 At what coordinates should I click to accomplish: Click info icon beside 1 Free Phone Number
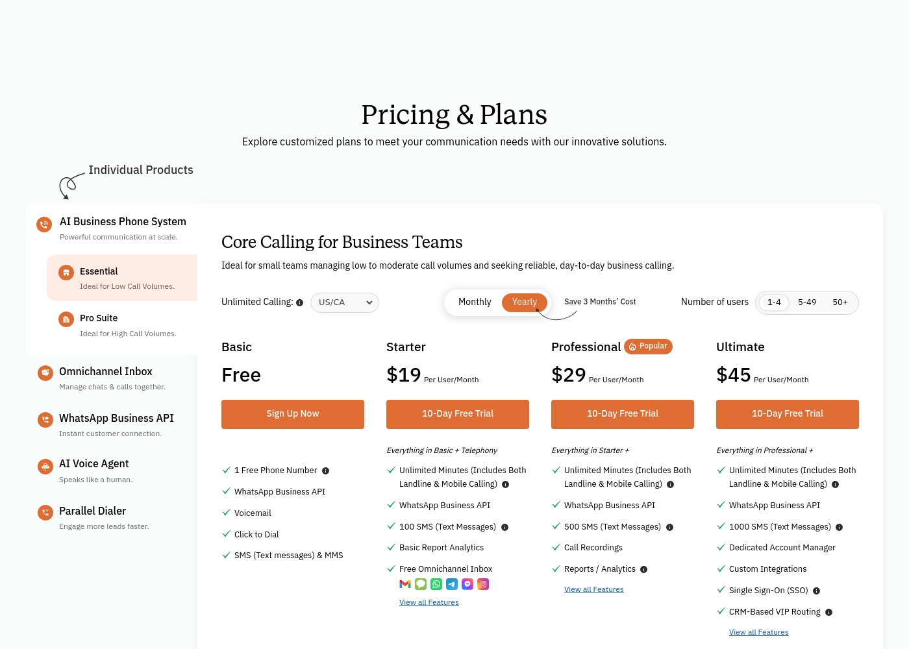326,471
